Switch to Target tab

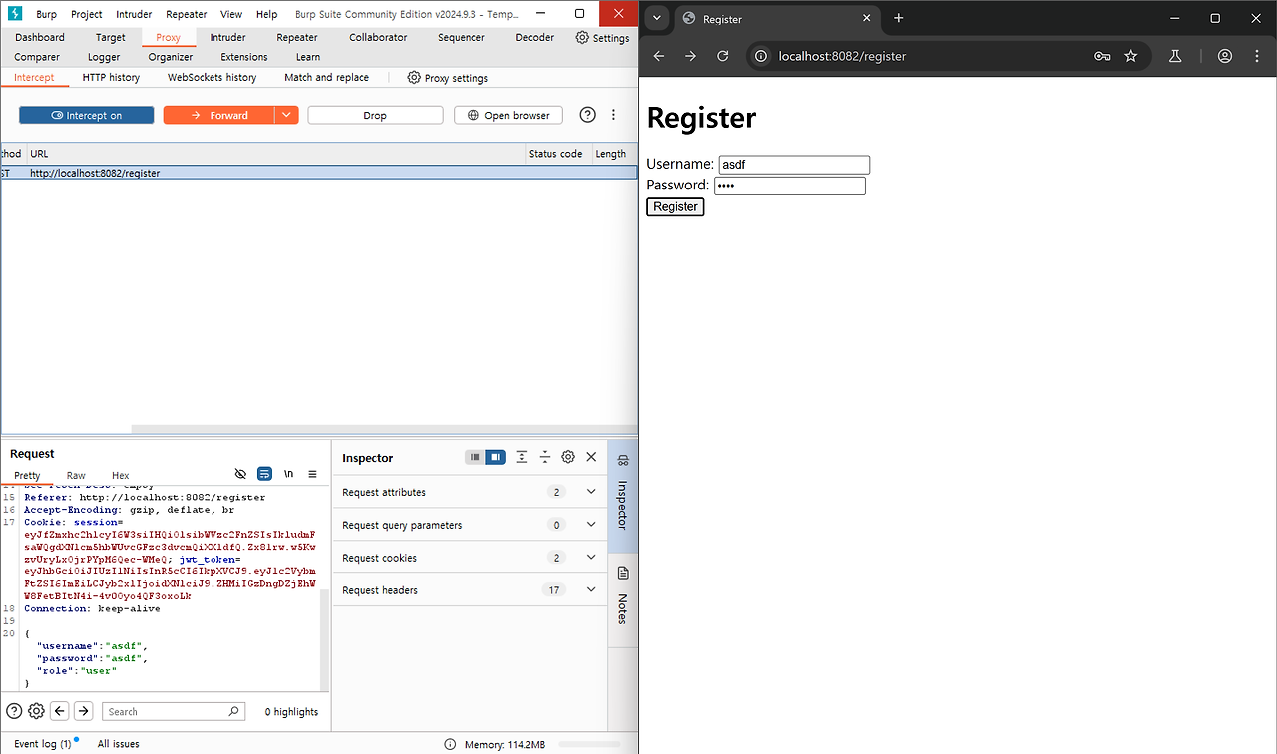click(x=111, y=37)
